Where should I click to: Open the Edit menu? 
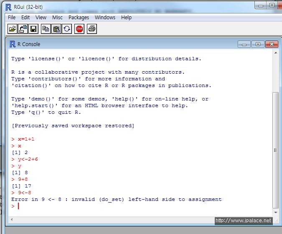(x=25, y=18)
